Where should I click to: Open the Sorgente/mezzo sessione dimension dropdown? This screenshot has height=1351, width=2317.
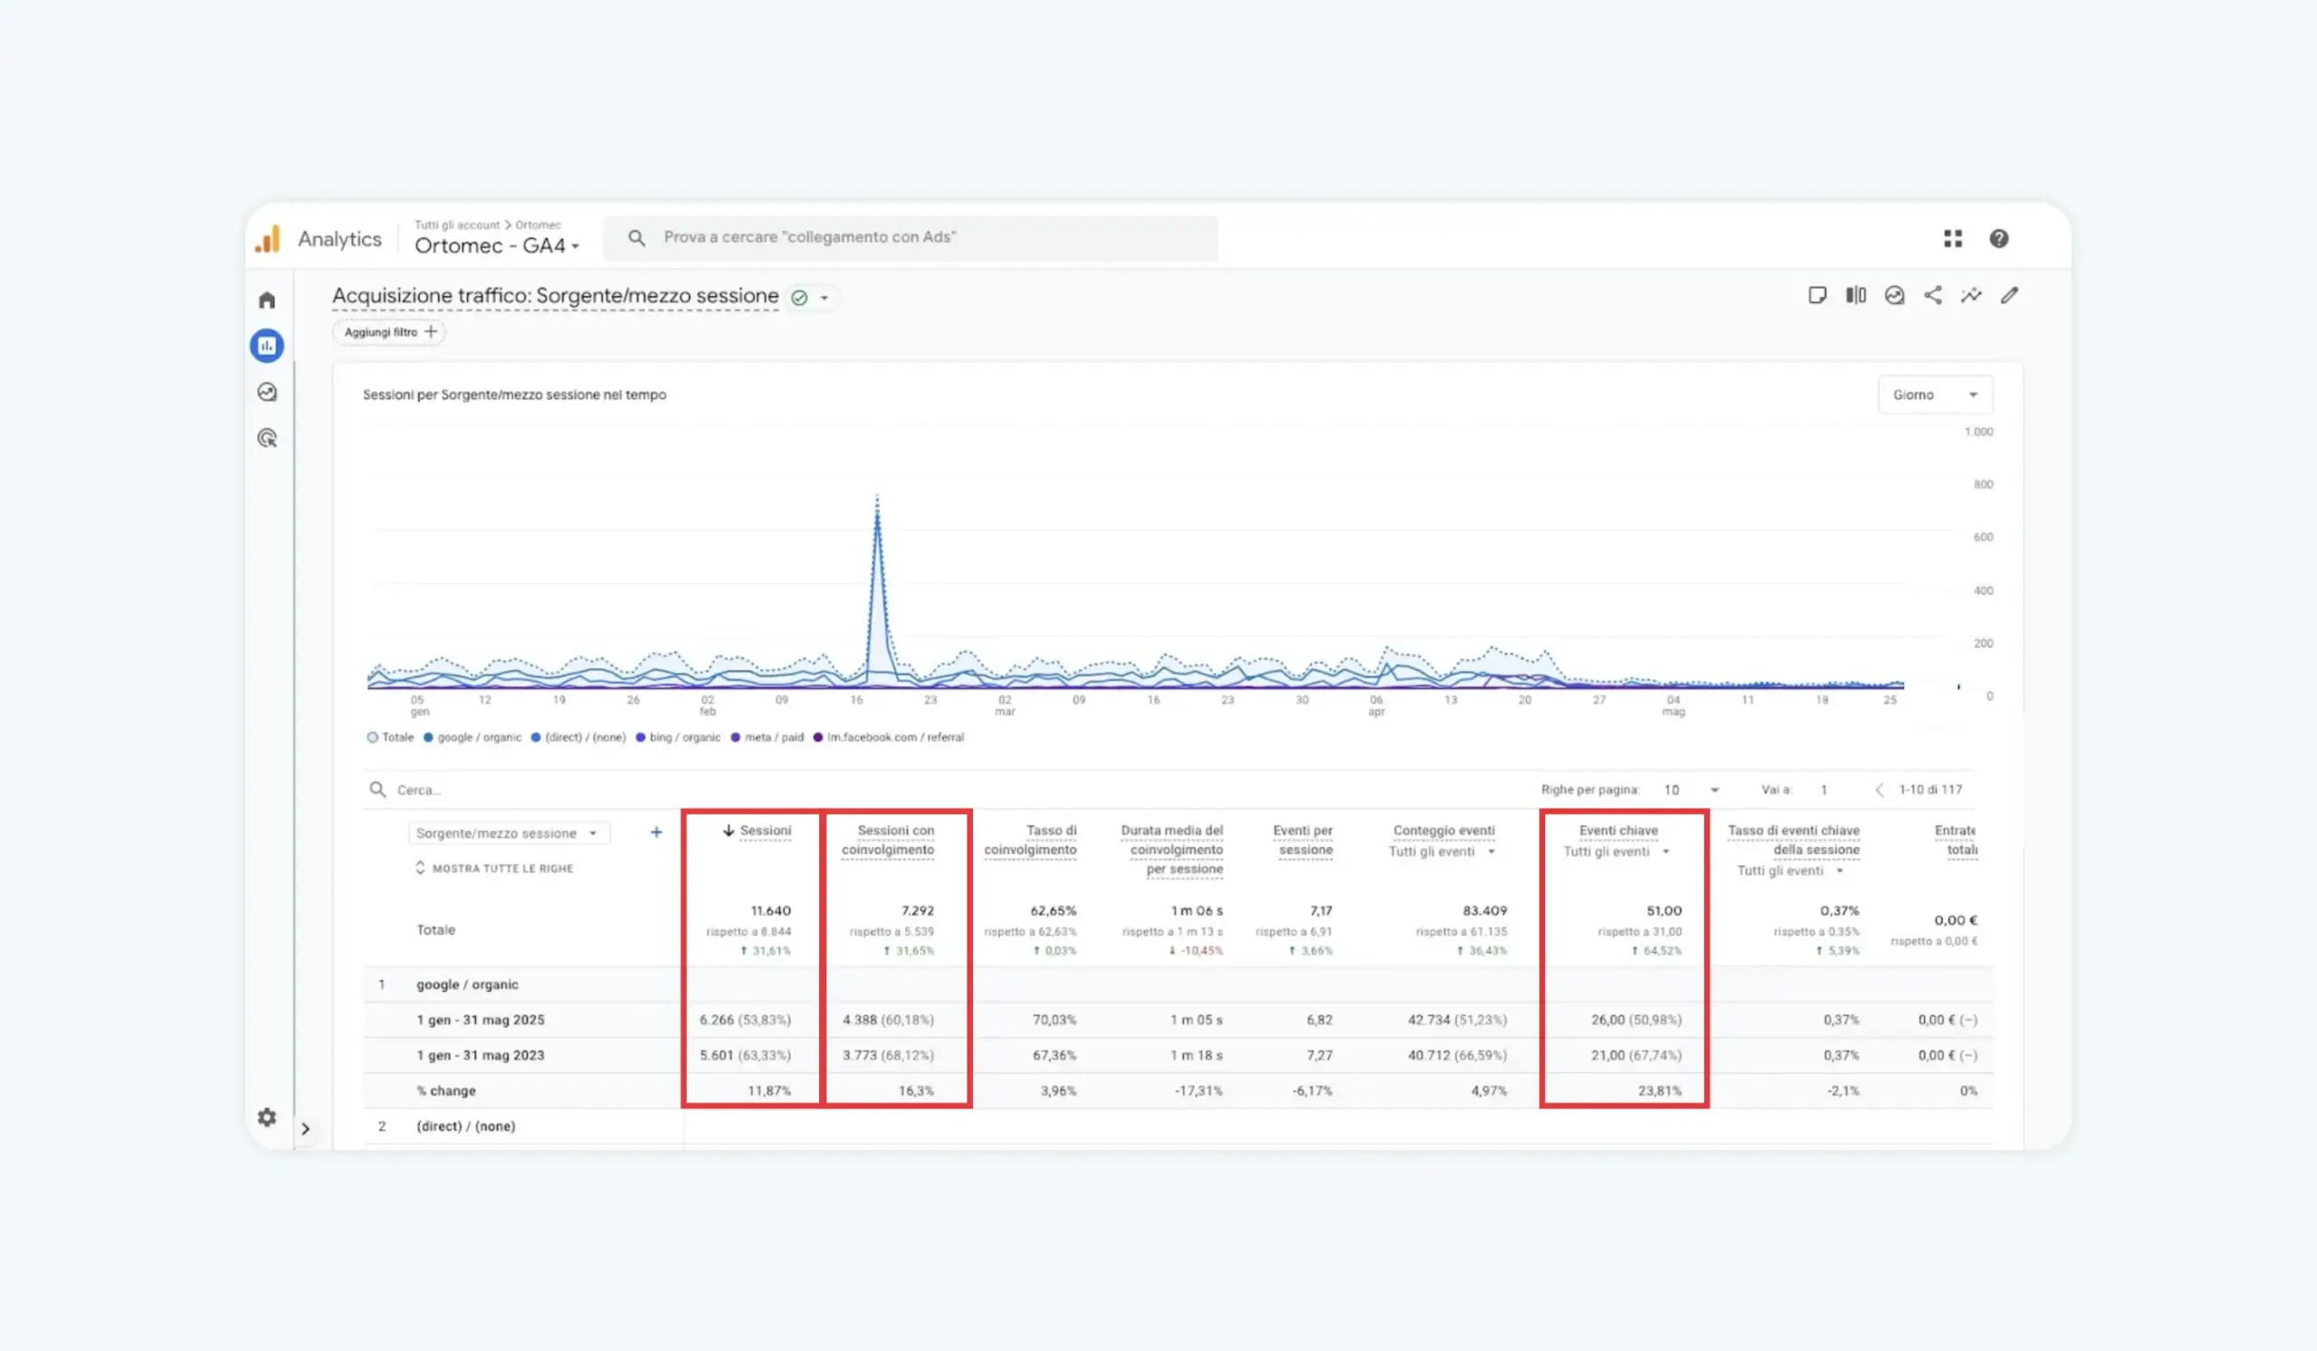click(508, 833)
